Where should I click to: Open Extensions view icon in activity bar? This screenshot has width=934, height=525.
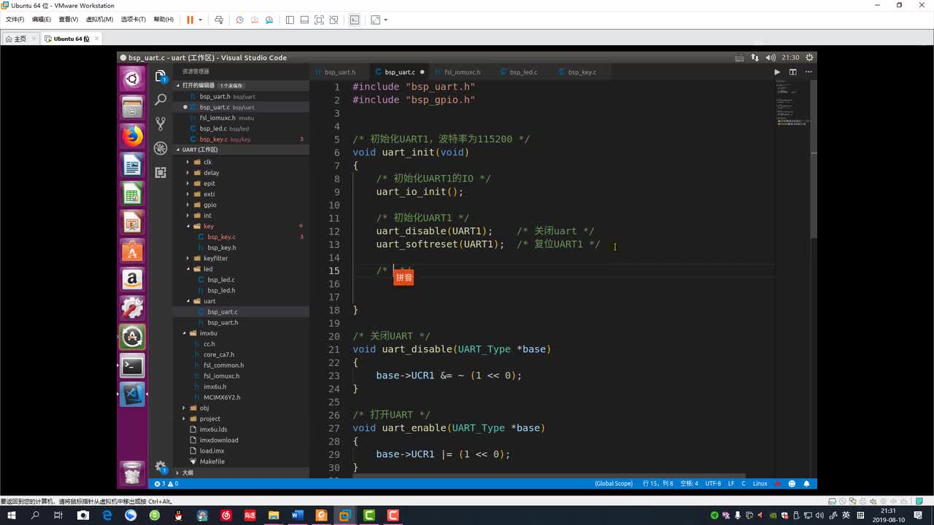(161, 172)
